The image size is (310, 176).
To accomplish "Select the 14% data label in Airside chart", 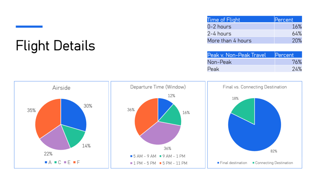I will point(86,146).
